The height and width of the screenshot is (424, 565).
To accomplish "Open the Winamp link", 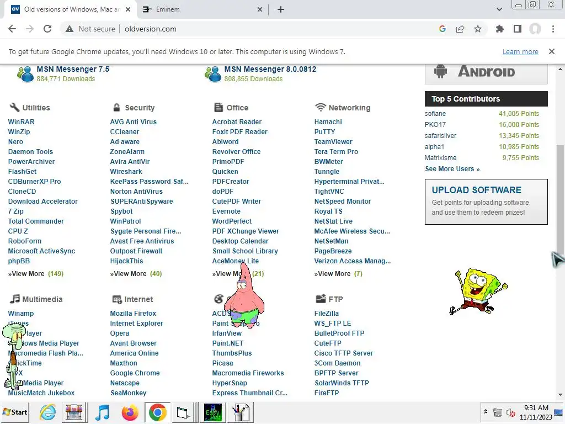I will tap(21, 314).
